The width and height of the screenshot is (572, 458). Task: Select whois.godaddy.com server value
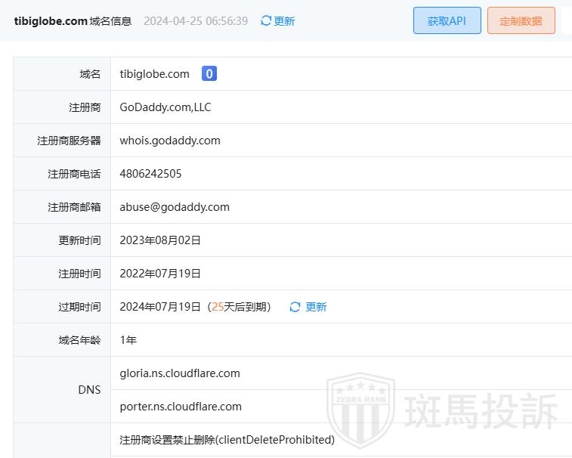click(x=170, y=141)
